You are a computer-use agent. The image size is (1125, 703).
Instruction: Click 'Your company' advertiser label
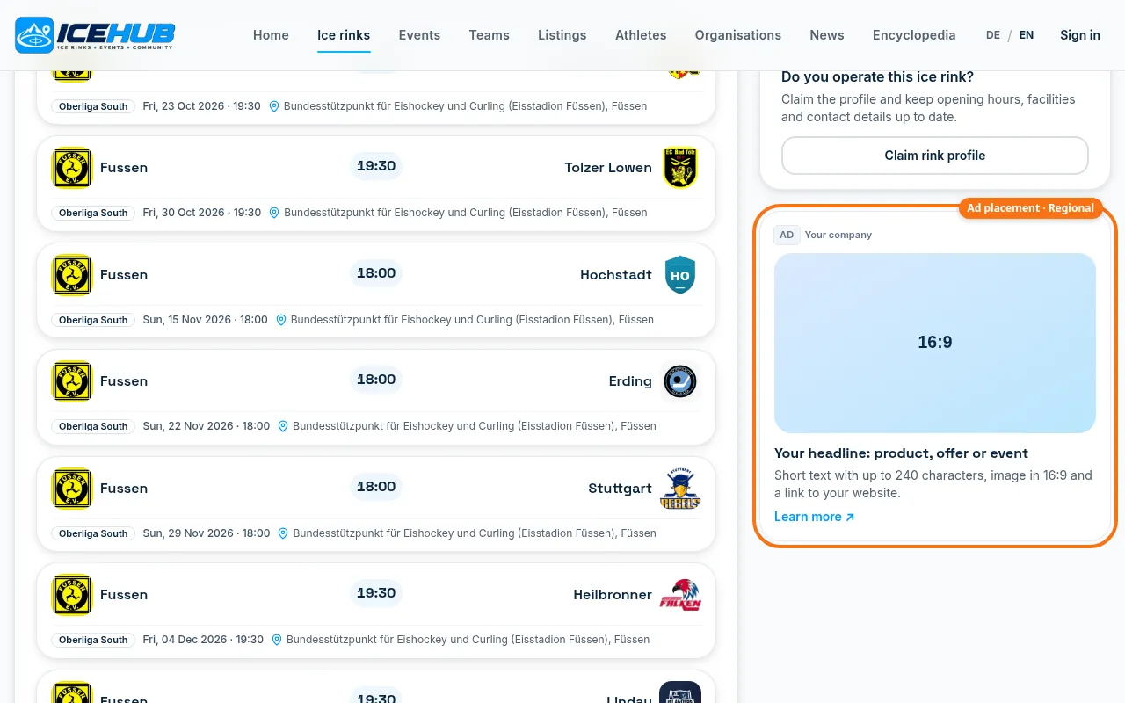coord(838,235)
